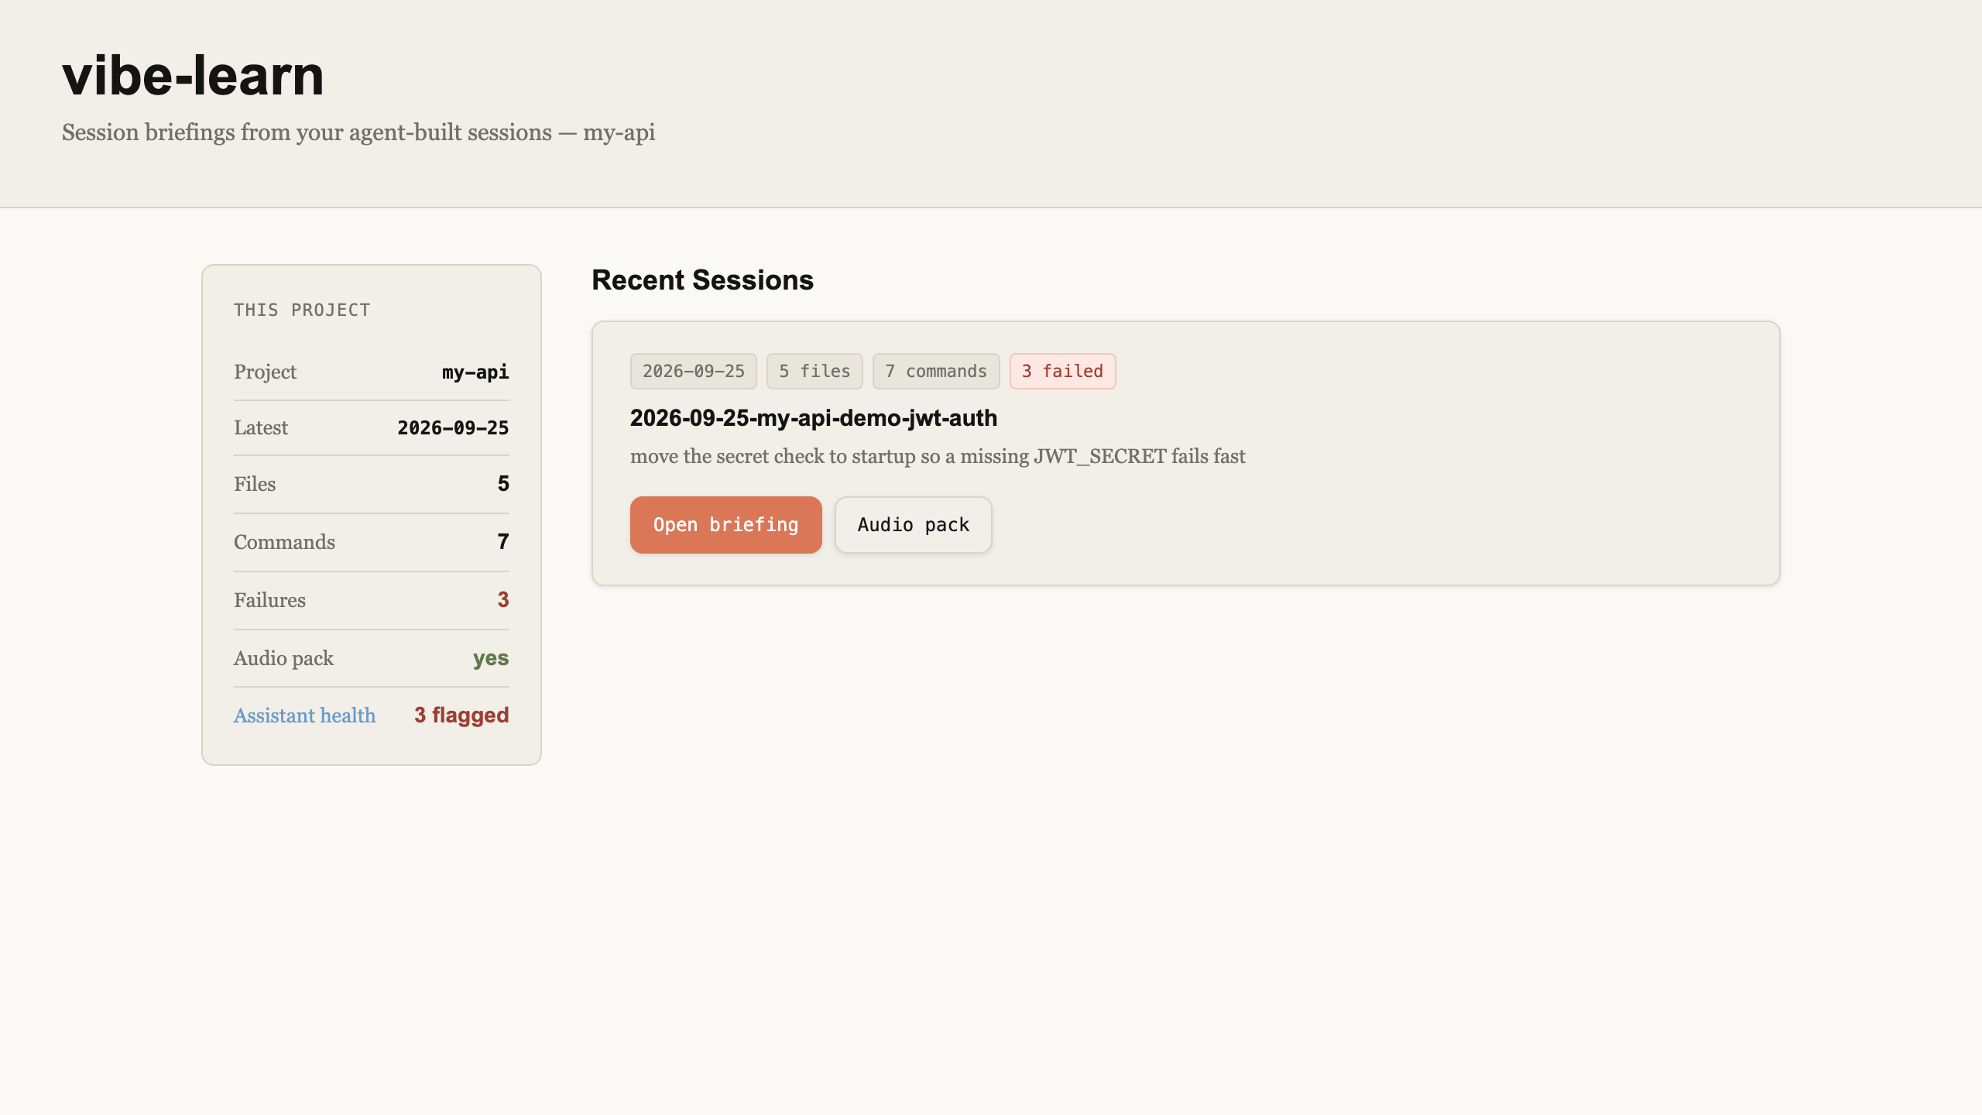
Task: Click the 7 commands badge
Action: click(936, 372)
